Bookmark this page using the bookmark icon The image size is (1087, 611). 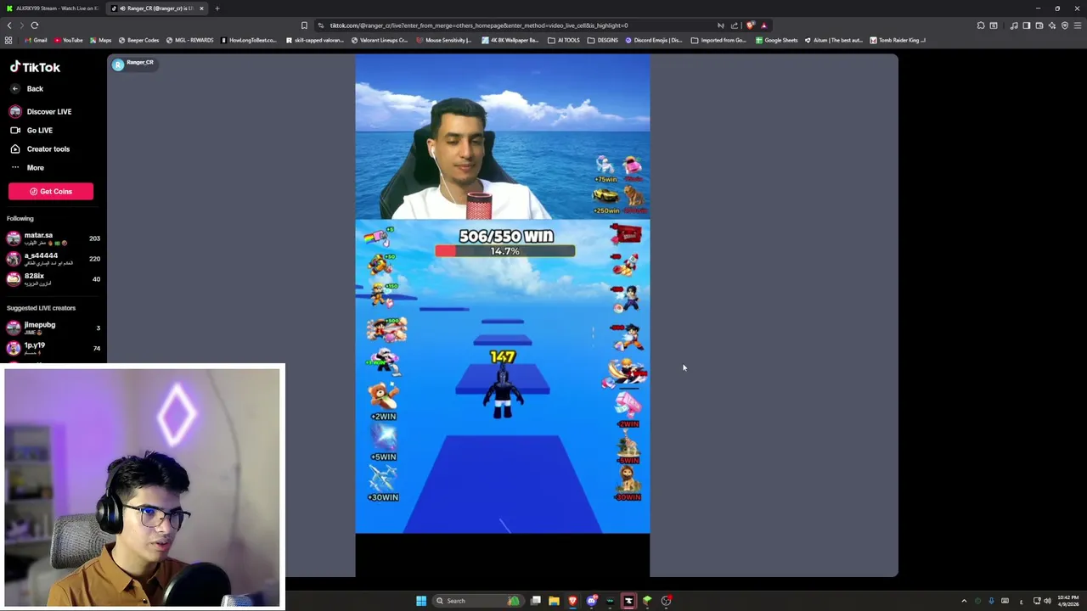(x=304, y=25)
